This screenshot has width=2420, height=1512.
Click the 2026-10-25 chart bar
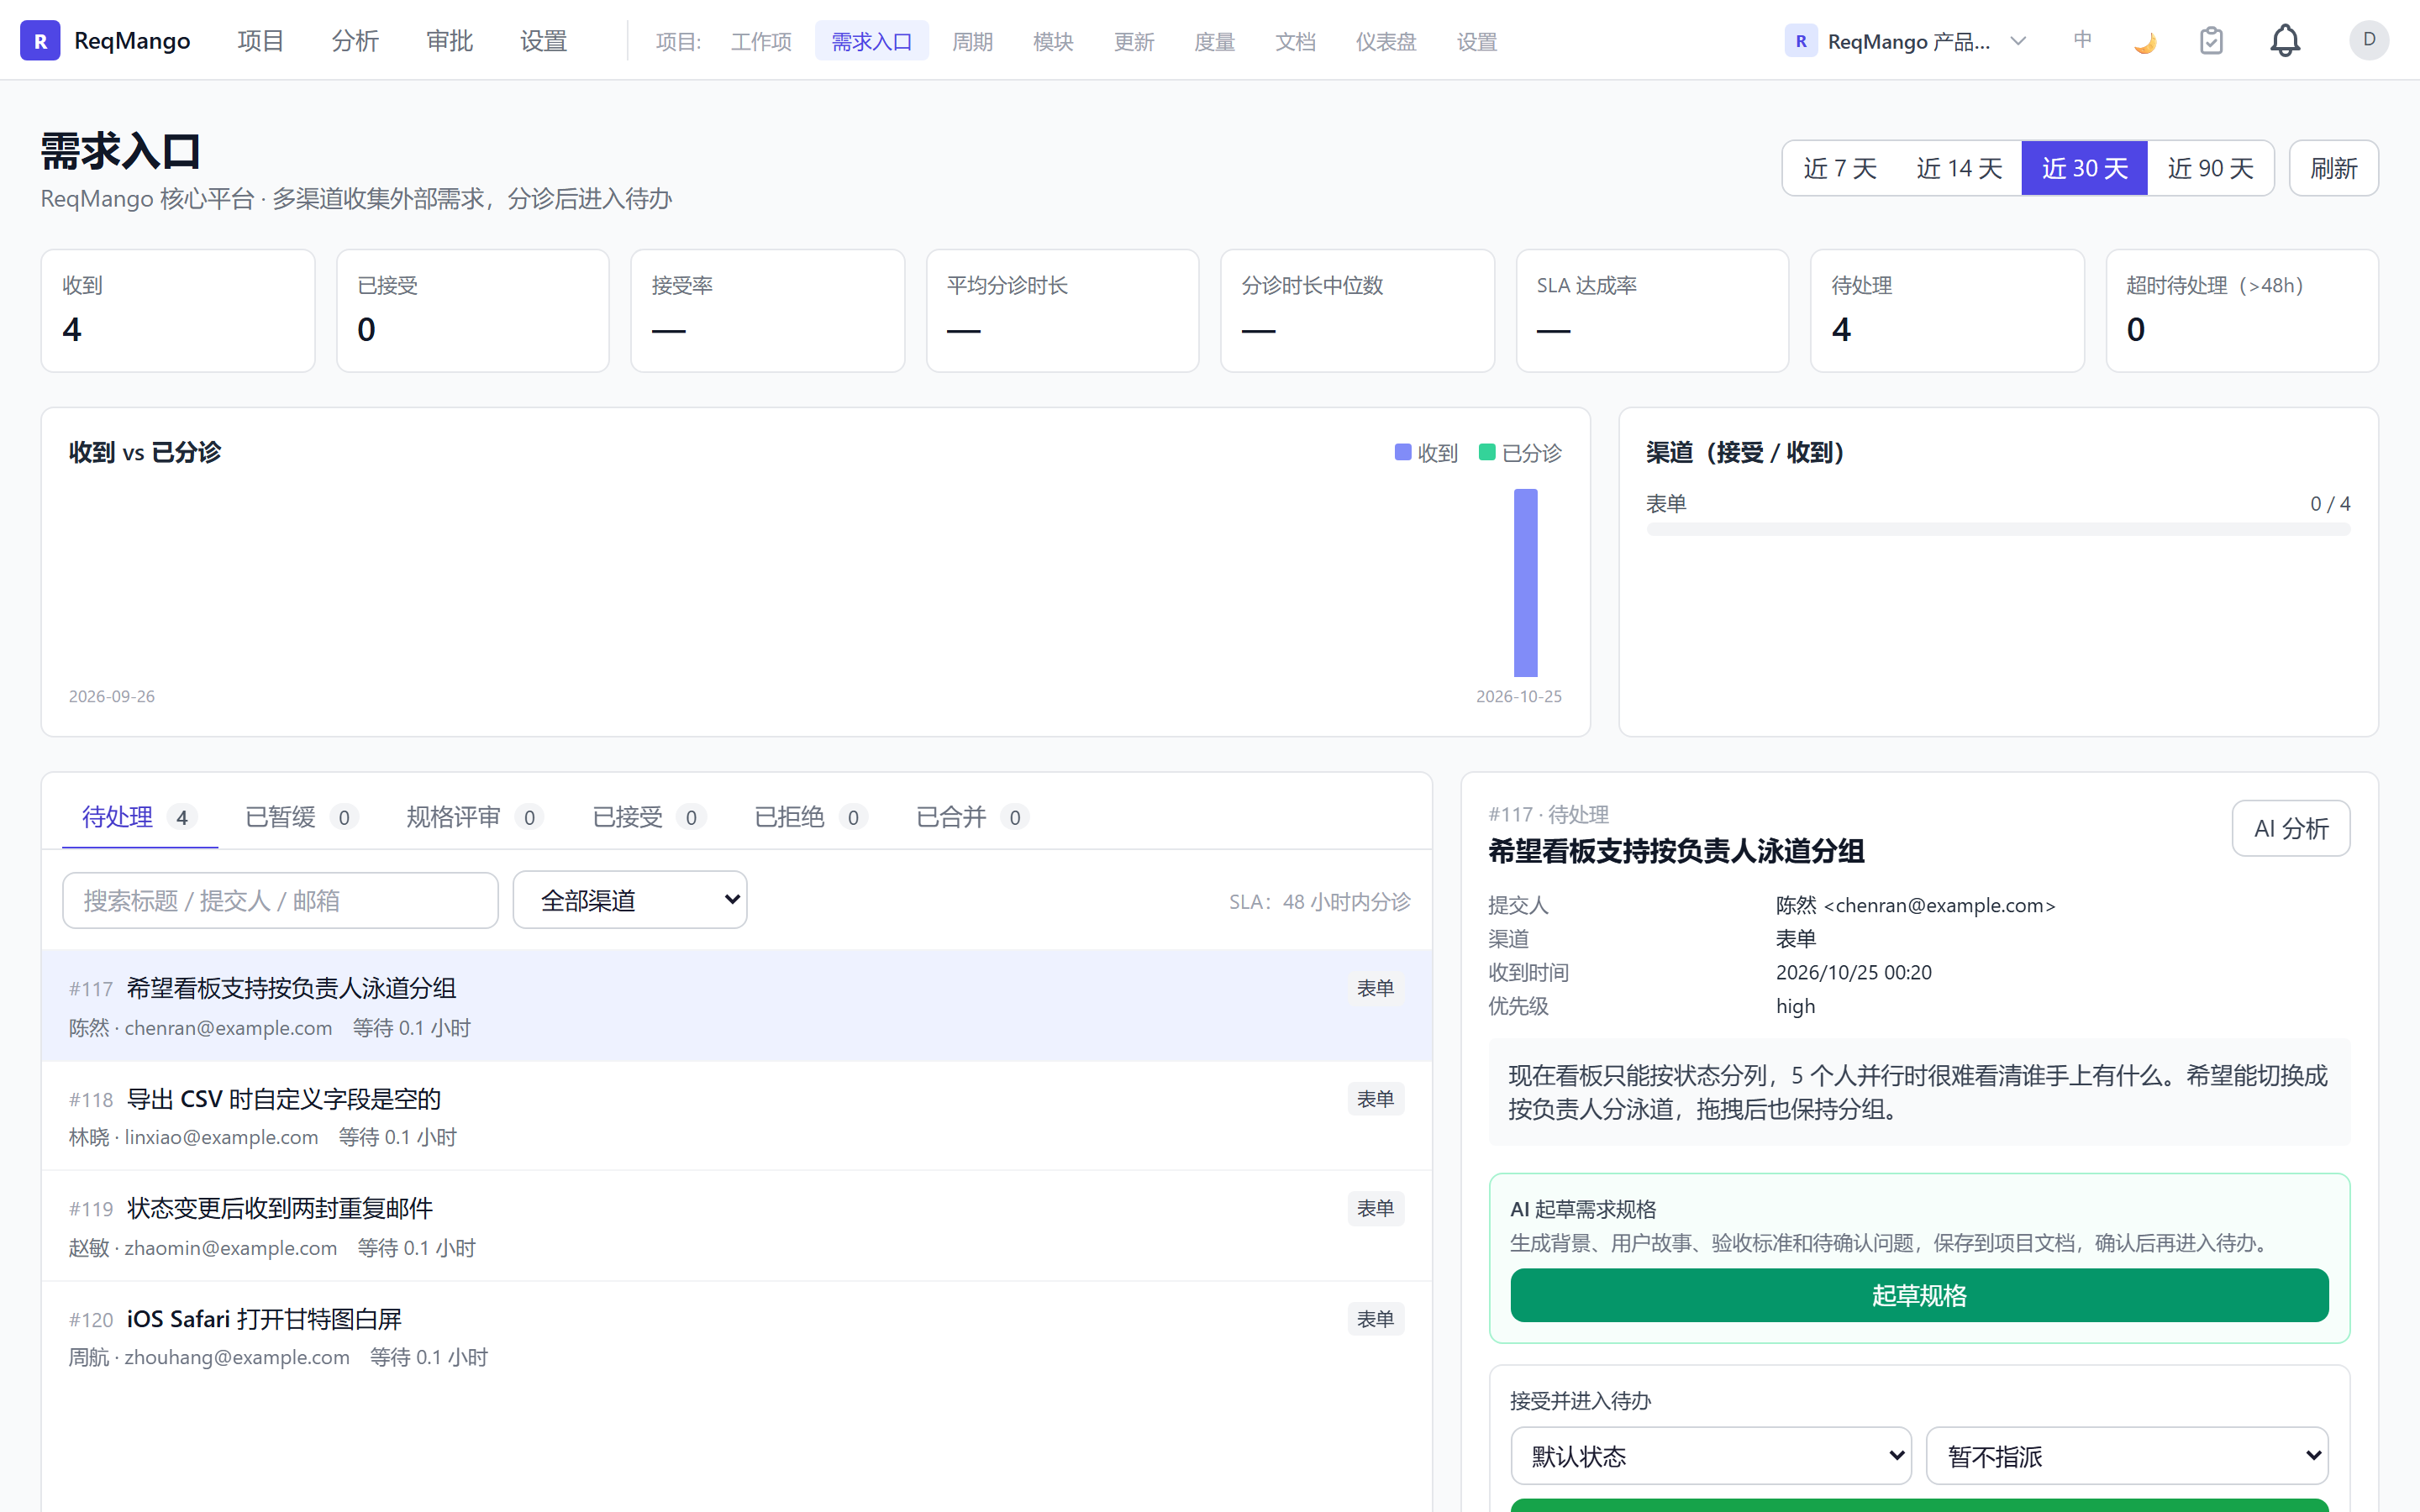[x=1525, y=583]
